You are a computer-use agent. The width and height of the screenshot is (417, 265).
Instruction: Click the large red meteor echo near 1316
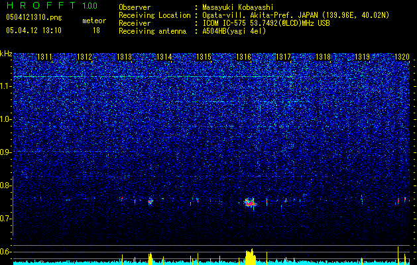pos(250,203)
